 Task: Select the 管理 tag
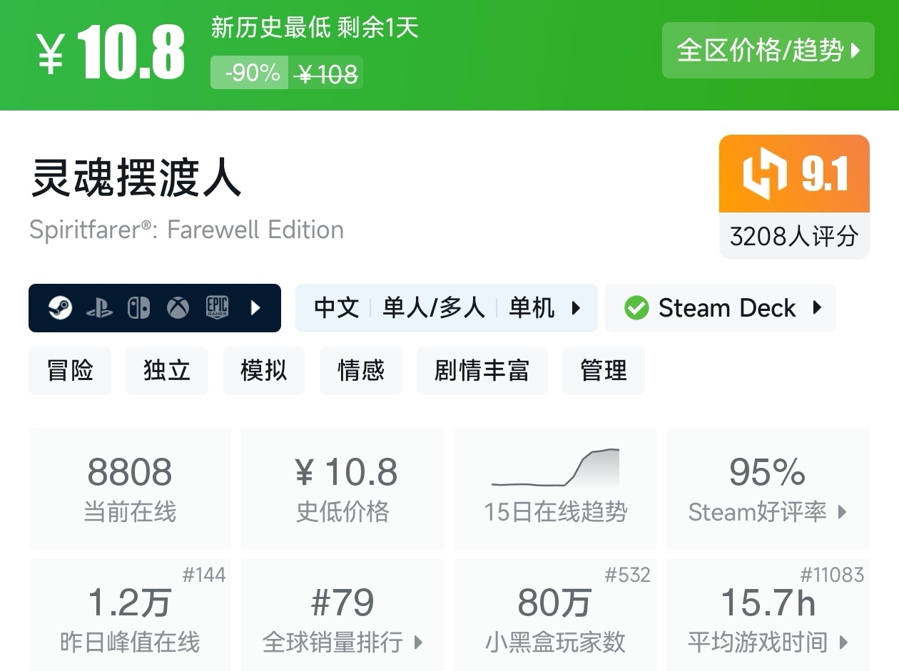pyautogui.click(x=604, y=371)
